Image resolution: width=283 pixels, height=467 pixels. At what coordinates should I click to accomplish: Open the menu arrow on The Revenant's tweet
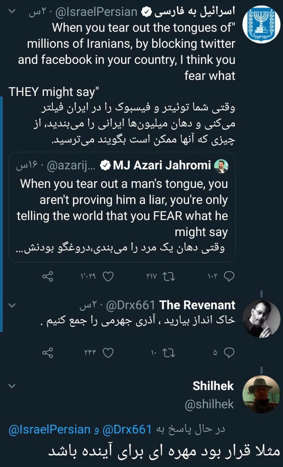[x=11, y=305]
